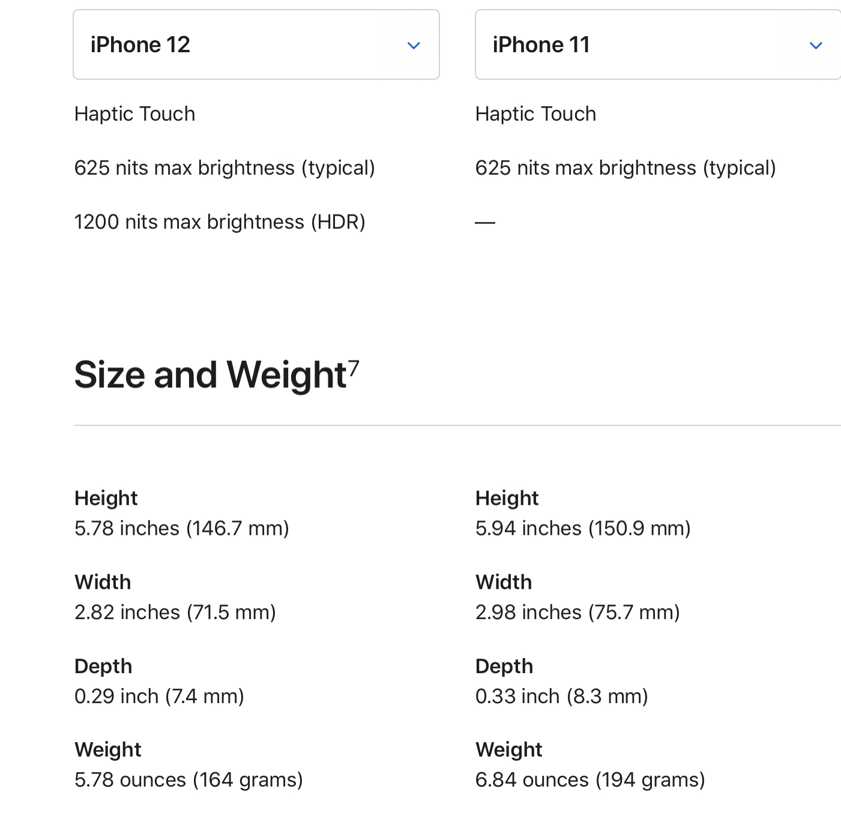Viewport: 841px width, 834px height.
Task: Click the 6.84 ounces weight value
Action: [590, 780]
